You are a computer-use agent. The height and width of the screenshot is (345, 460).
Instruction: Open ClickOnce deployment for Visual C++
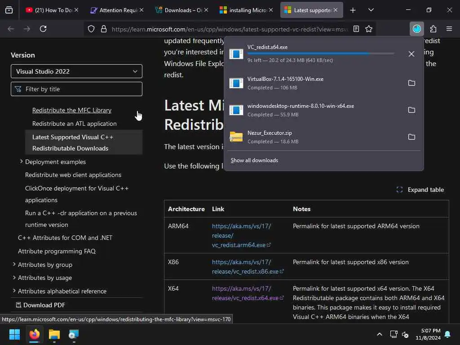click(x=77, y=194)
